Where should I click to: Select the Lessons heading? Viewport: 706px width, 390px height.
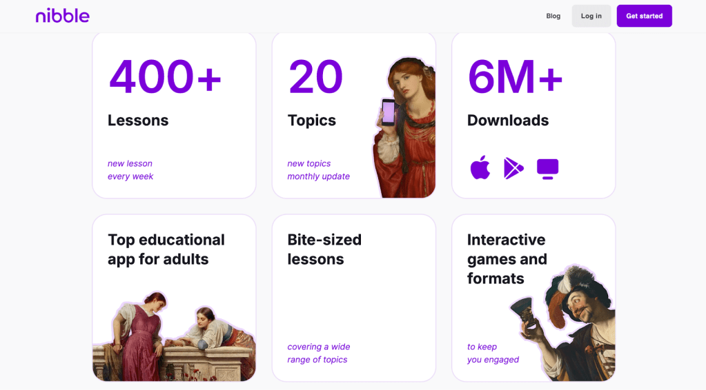[138, 120]
